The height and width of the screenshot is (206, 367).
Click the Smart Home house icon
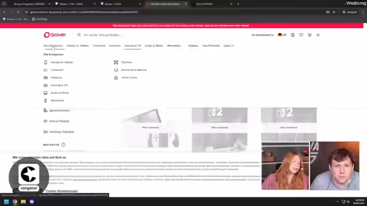(116, 78)
